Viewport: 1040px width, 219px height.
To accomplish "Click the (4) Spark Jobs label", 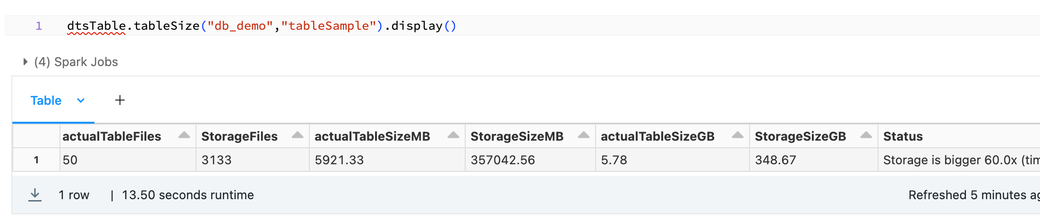I will point(76,62).
